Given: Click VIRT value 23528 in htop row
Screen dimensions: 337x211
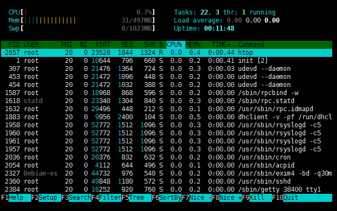Looking at the screenshot, I should point(101,53).
